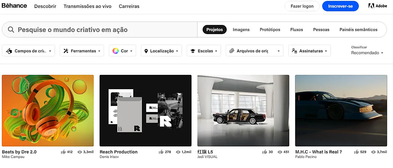Expand the Escolas filter dropdown
Image resolution: width=393 pixels, height=168 pixels.
tap(204, 51)
